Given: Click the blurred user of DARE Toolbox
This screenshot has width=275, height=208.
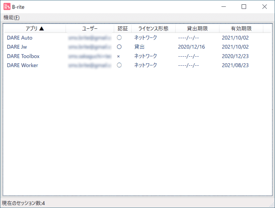Looking at the screenshot, I should (x=90, y=56).
